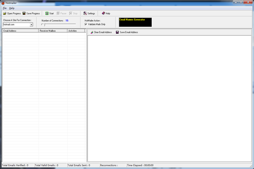Screen dimensions: 254x169
Task: Click the Total Valid Emails status text
Action: 46,165
